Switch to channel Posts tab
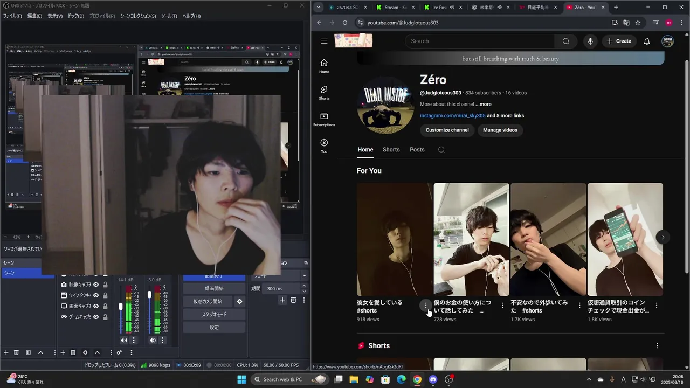 [417, 150]
